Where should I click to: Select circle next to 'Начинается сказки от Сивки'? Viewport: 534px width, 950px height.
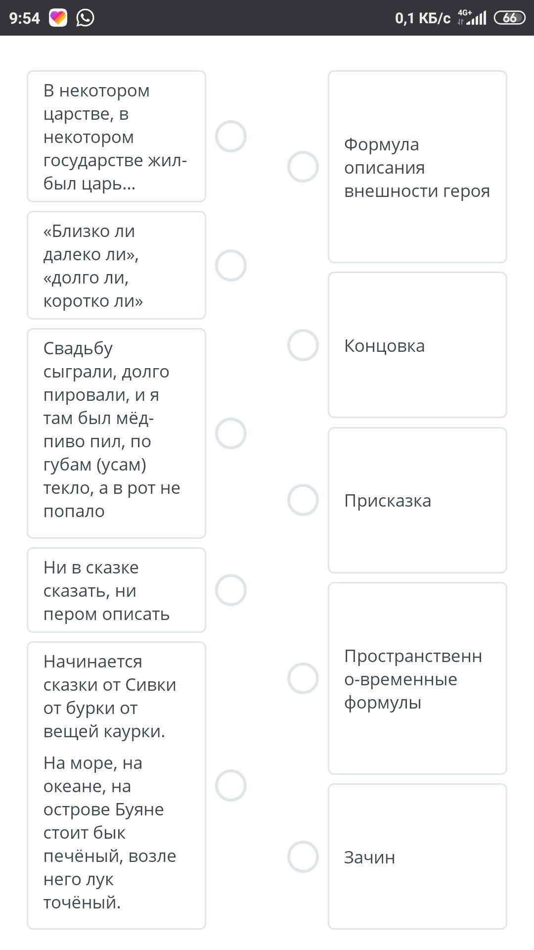coord(230,785)
